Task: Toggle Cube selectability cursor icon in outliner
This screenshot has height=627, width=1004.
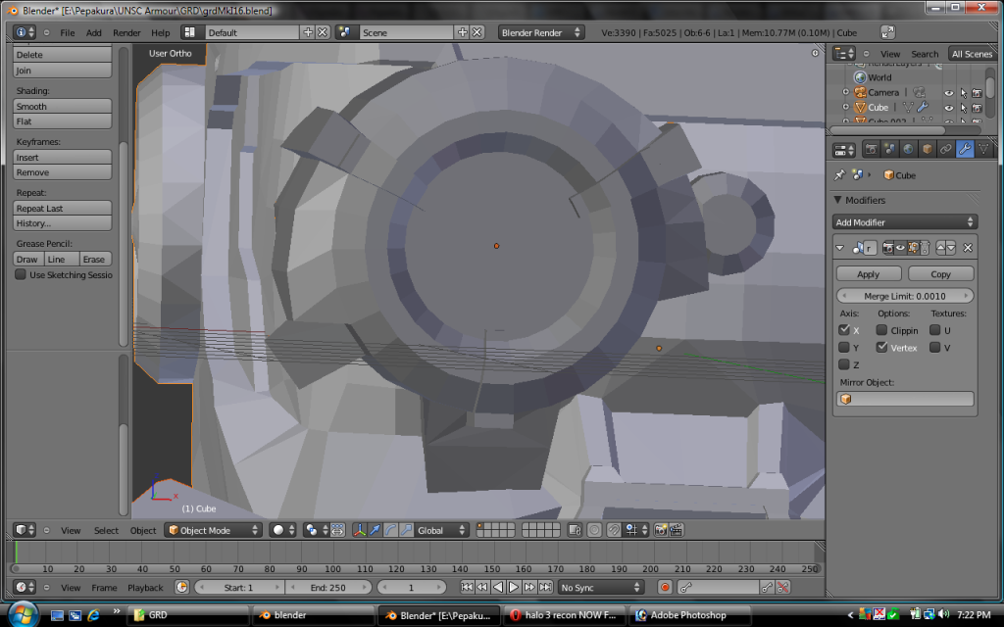Action: click(x=963, y=108)
